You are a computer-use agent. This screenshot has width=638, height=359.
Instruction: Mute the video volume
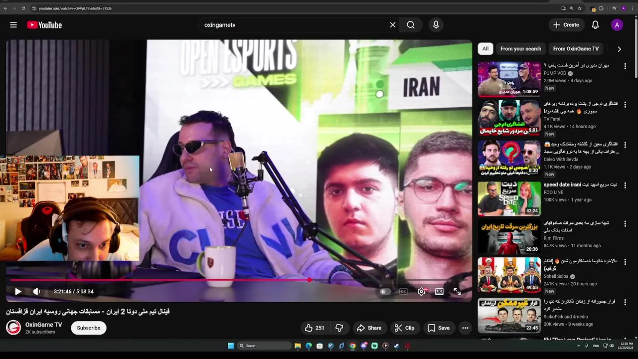click(36, 292)
